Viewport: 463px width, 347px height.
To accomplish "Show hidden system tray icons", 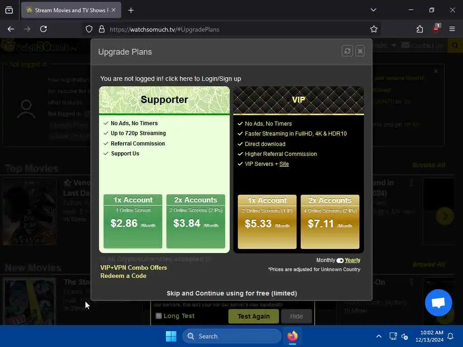I will (379, 336).
